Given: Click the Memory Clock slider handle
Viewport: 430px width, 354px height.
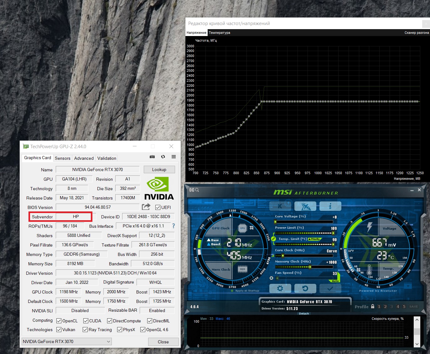Looking at the screenshot, I should pos(310,267).
